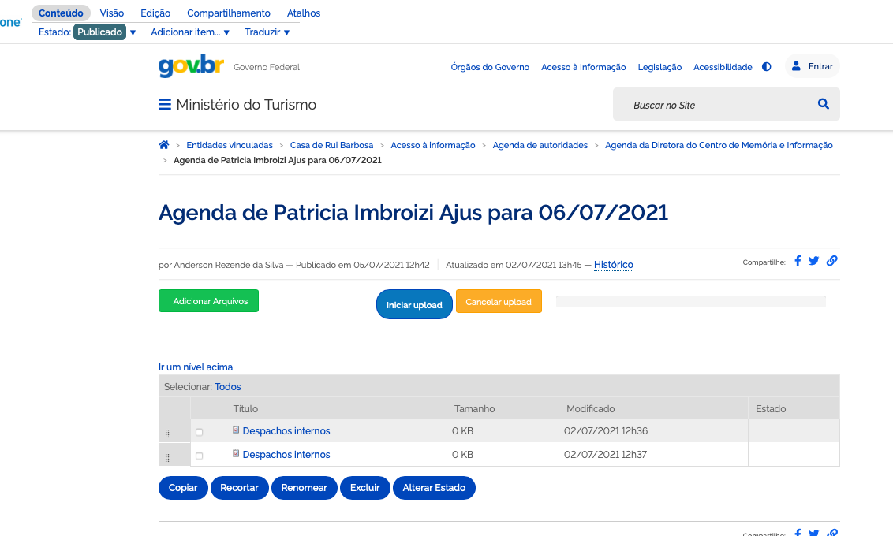Open the hamburger menu beside Ministério do Turismo
893x536 pixels.
click(165, 105)
